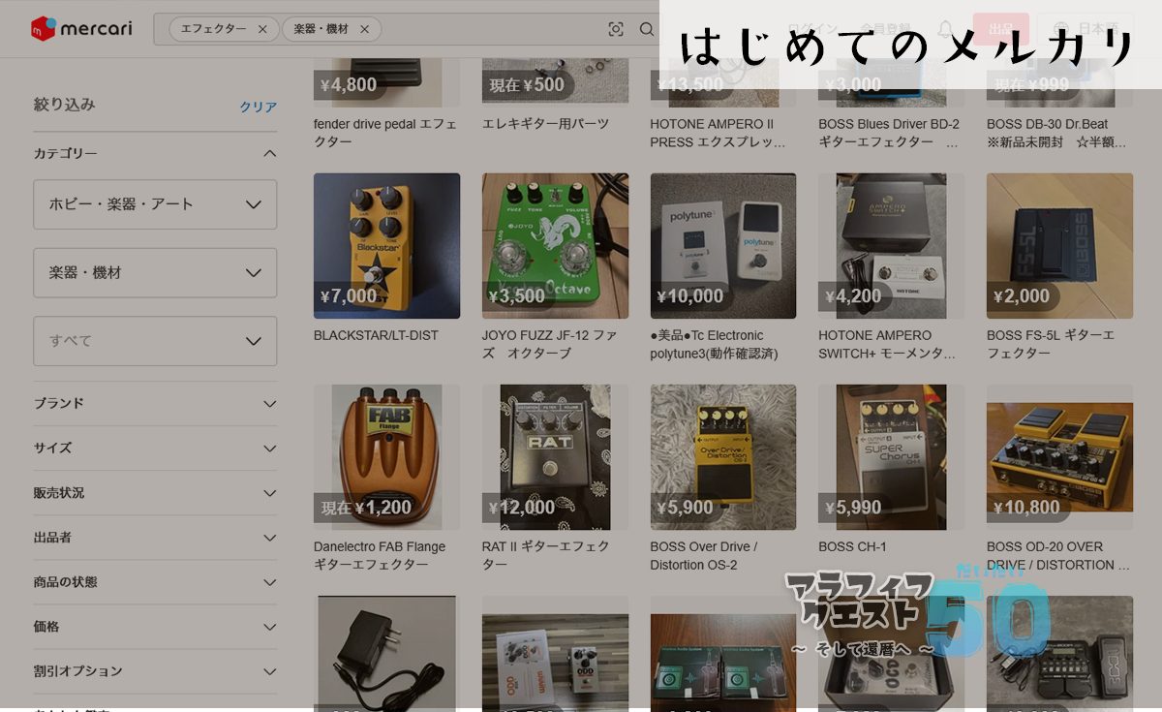Remove the エフェクター search tag

262,29
